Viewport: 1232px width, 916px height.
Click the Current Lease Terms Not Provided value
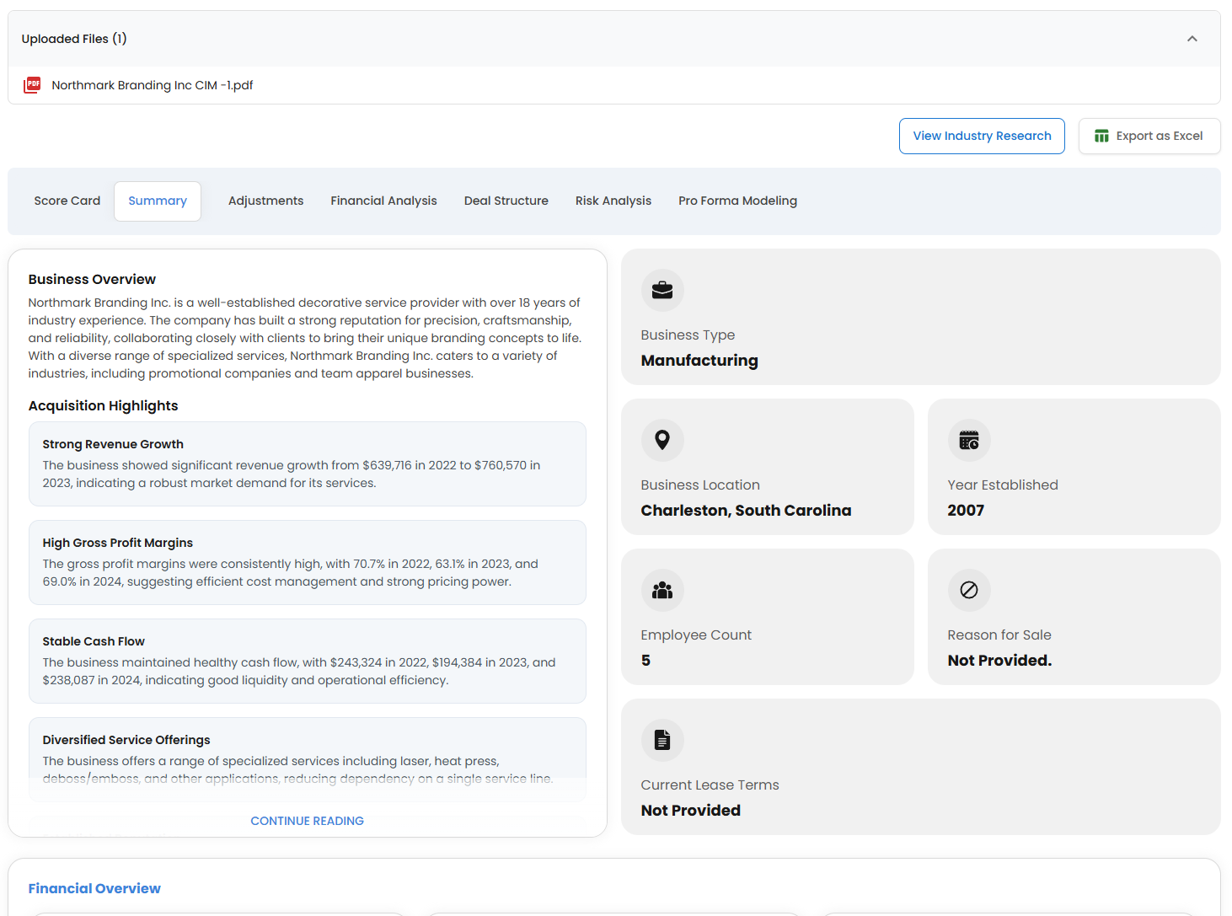point(691,810)
